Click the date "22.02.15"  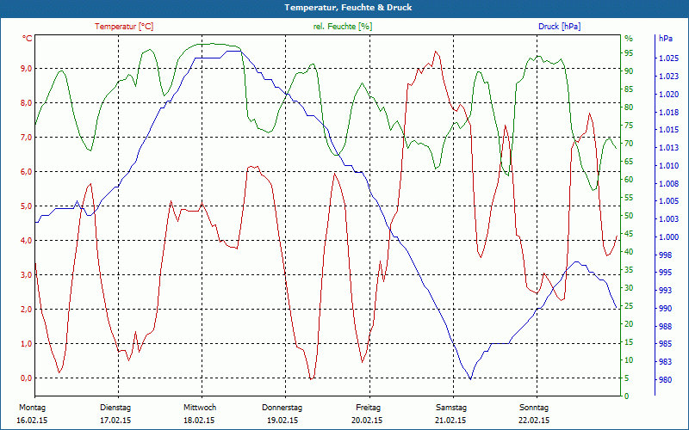click(x=534, y=421)
